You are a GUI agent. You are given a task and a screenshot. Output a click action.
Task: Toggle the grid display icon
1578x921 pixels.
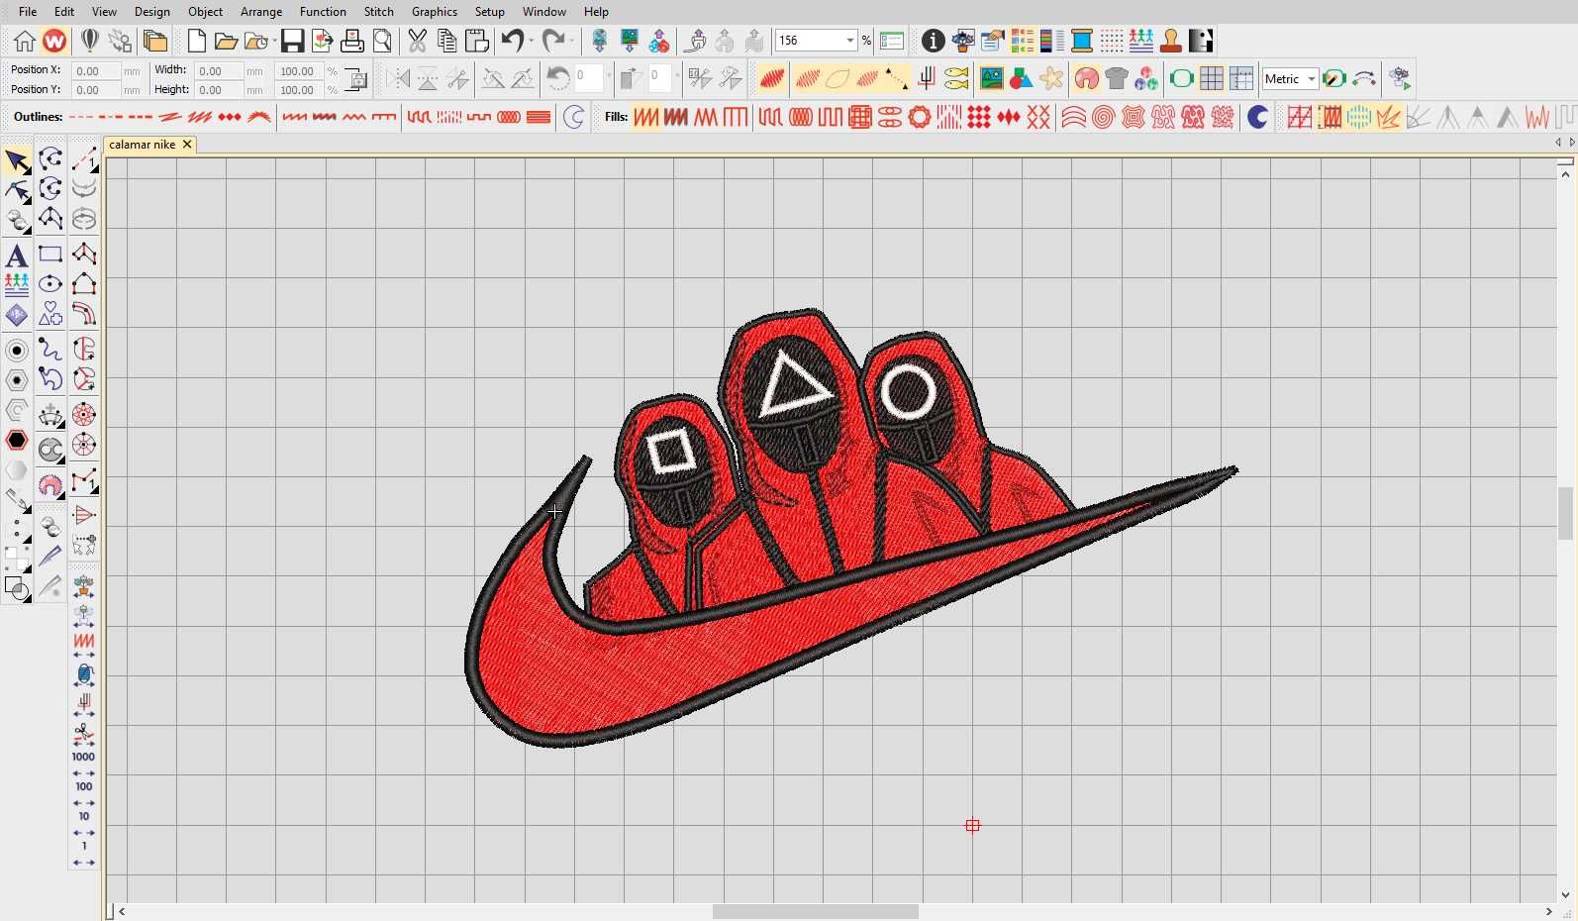[x=1211, y=78]
